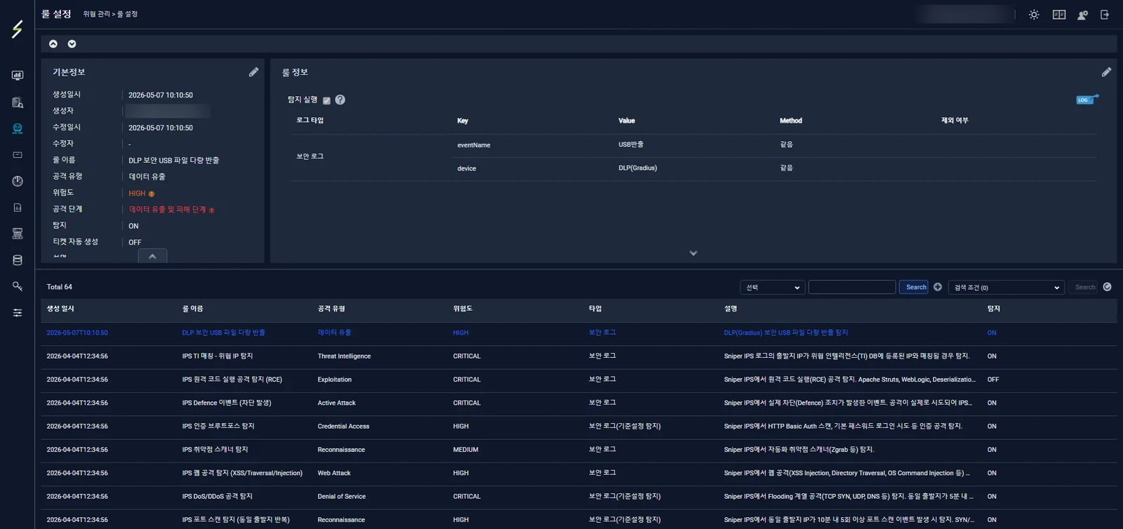
Task: Click the refresh icon next to search conditions
Action: [1108, 287]
